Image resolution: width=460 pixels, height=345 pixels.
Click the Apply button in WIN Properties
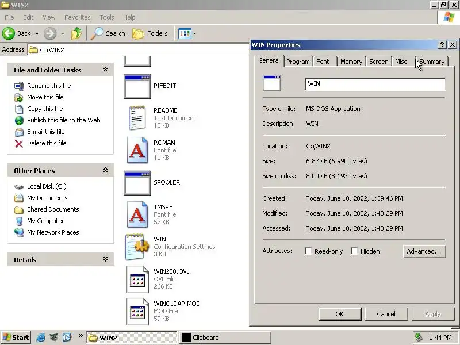(x=433, y=314)
